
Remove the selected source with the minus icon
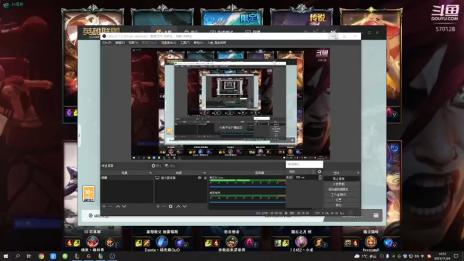tap(164, 206)
